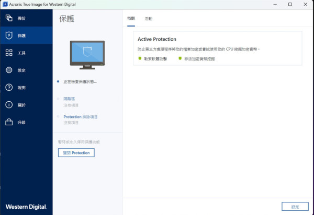
Task: Click the green shield beside 非法加密貨幣挖掘
Action: coord(180,58)
